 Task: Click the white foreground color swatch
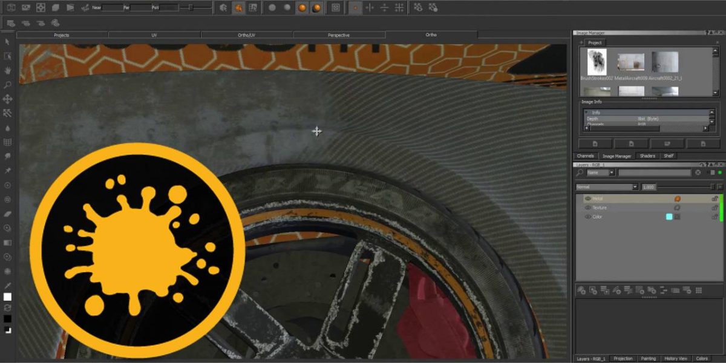coord(7,296)
